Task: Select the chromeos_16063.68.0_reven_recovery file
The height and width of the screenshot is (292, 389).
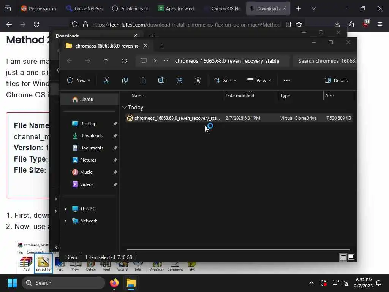Action: tap(239, 118)
